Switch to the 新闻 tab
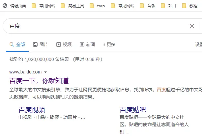The image size is (202, 137). (x=87, y=44)
